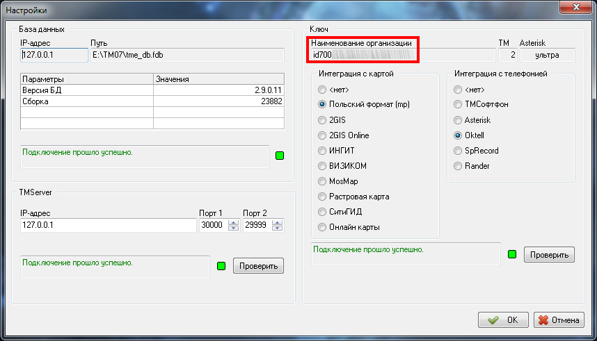Image resolution: width=597 pixels, height=341 pixels.
Task: Increase Порт 2 value with up arrow
Action: [278, 222]
